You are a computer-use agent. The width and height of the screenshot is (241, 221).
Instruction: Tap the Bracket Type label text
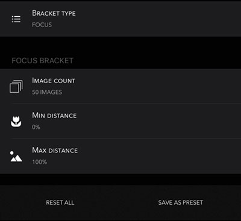(x=54, y=13)
